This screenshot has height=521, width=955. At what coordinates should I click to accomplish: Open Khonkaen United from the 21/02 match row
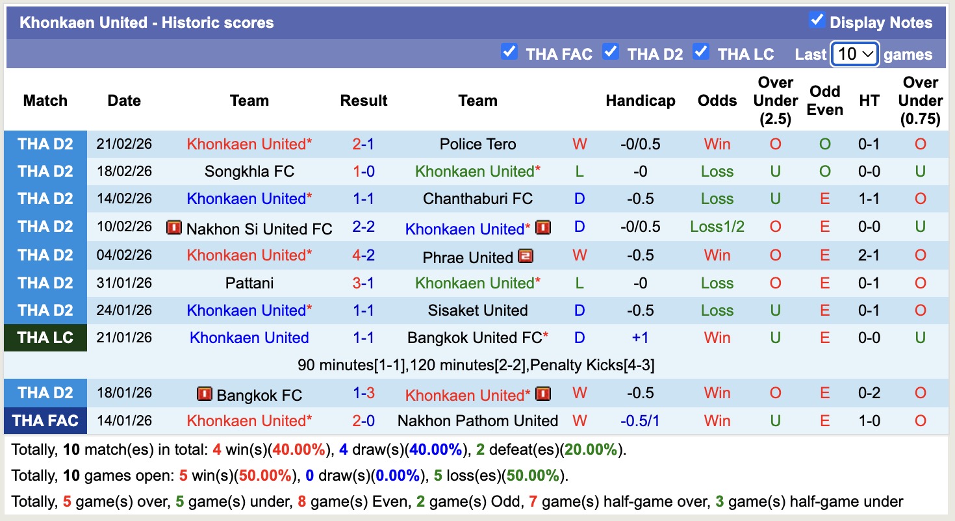tap(249, 144)
